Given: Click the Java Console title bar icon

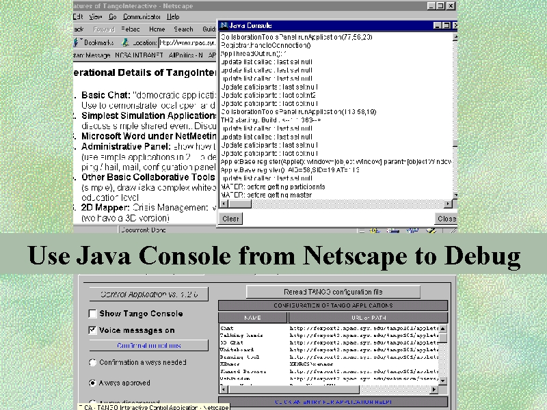Looking at the screenshot, I should tap(224, 25).
